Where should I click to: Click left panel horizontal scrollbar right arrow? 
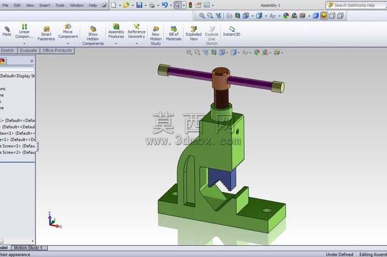click(x=32, y=241)
